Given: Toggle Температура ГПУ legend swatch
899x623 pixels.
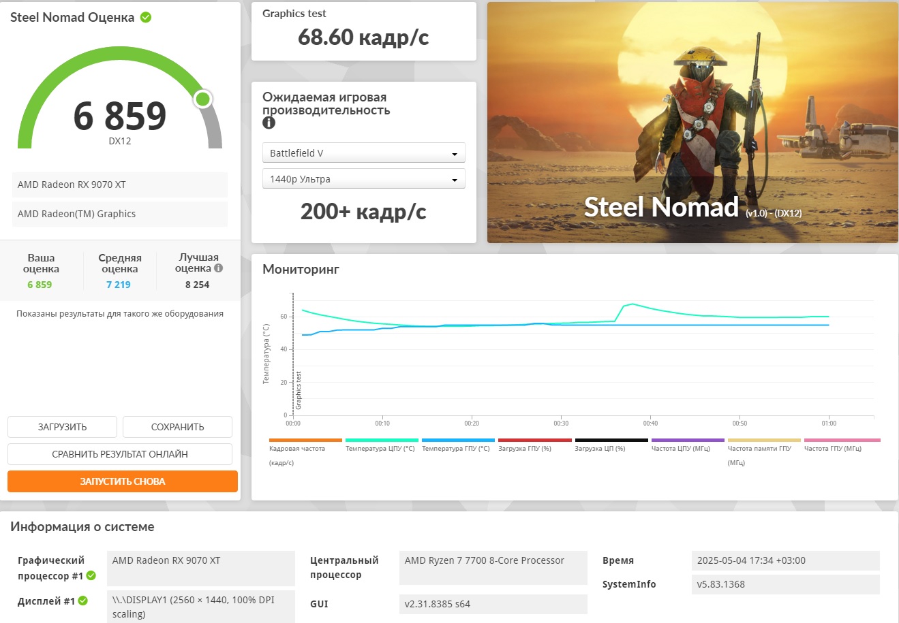Looking at the screenshot, I should click(x=458, y=441).
